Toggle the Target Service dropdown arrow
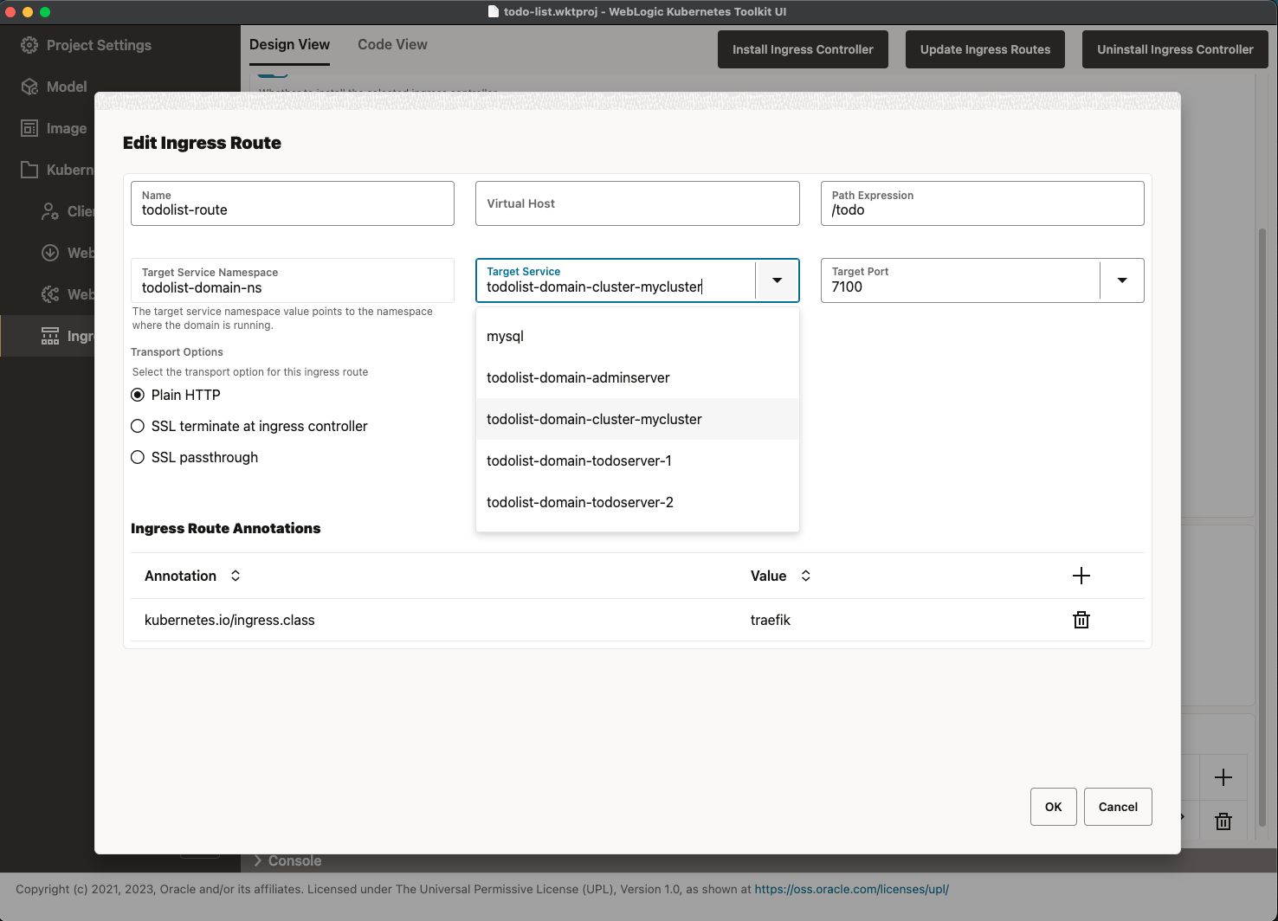 point(777,280)
